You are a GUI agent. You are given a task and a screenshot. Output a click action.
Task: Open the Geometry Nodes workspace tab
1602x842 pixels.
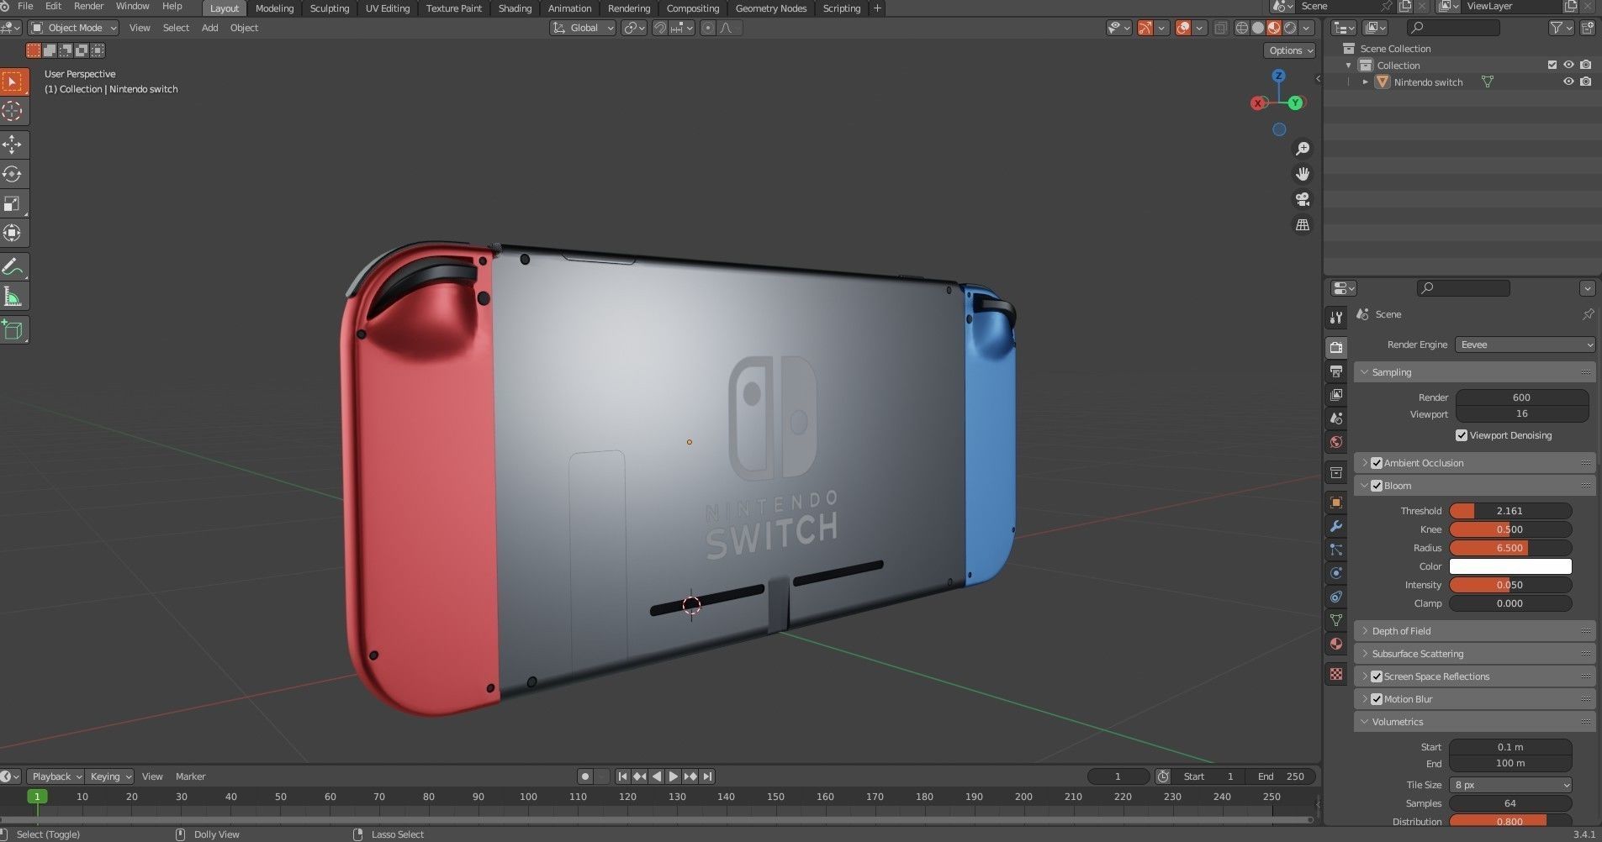[x=770, y=8]
